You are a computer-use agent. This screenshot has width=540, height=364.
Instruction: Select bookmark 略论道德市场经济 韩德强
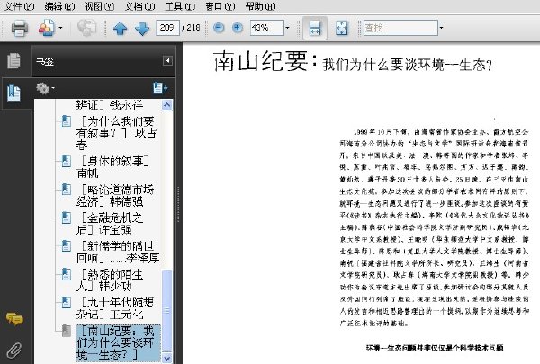(115, 195)
